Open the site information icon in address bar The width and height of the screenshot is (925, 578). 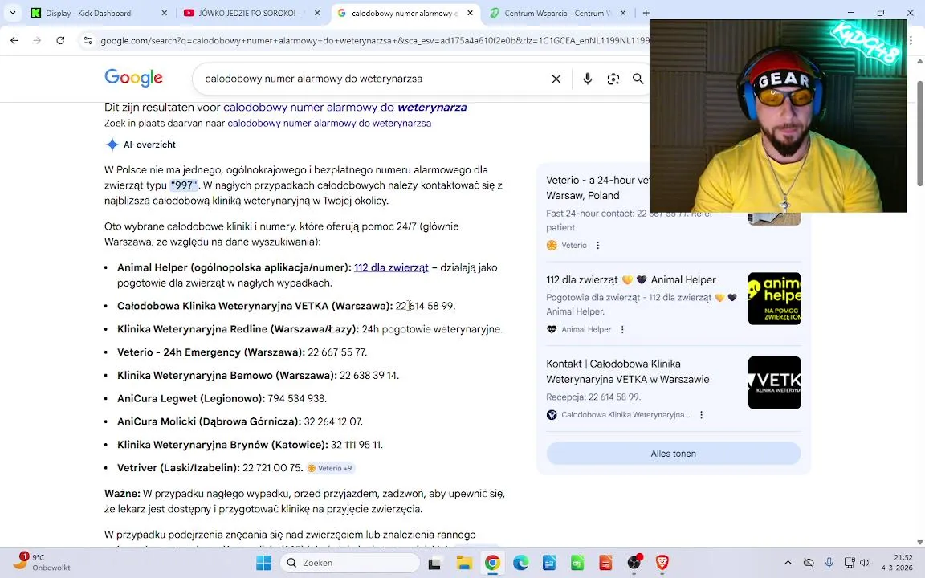point(88,40)
